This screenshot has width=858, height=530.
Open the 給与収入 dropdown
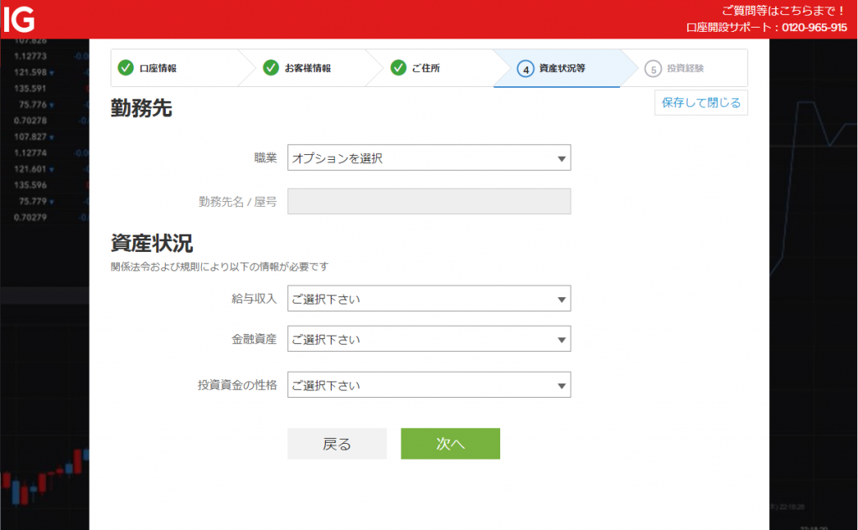click(429, 299)
